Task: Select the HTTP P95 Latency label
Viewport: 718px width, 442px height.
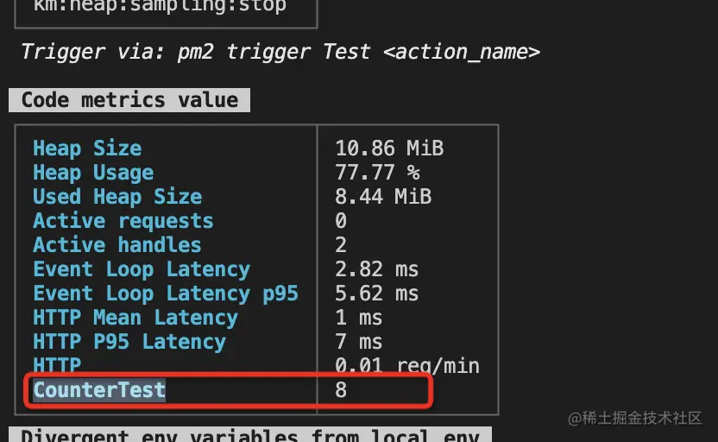Action: click(x=129, y=342)
